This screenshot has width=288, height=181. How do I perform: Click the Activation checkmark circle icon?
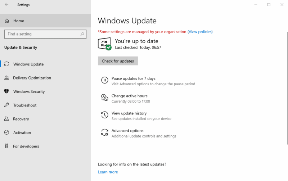(6, 132)
